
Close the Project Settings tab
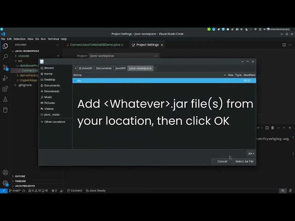(x=162, y=45)
